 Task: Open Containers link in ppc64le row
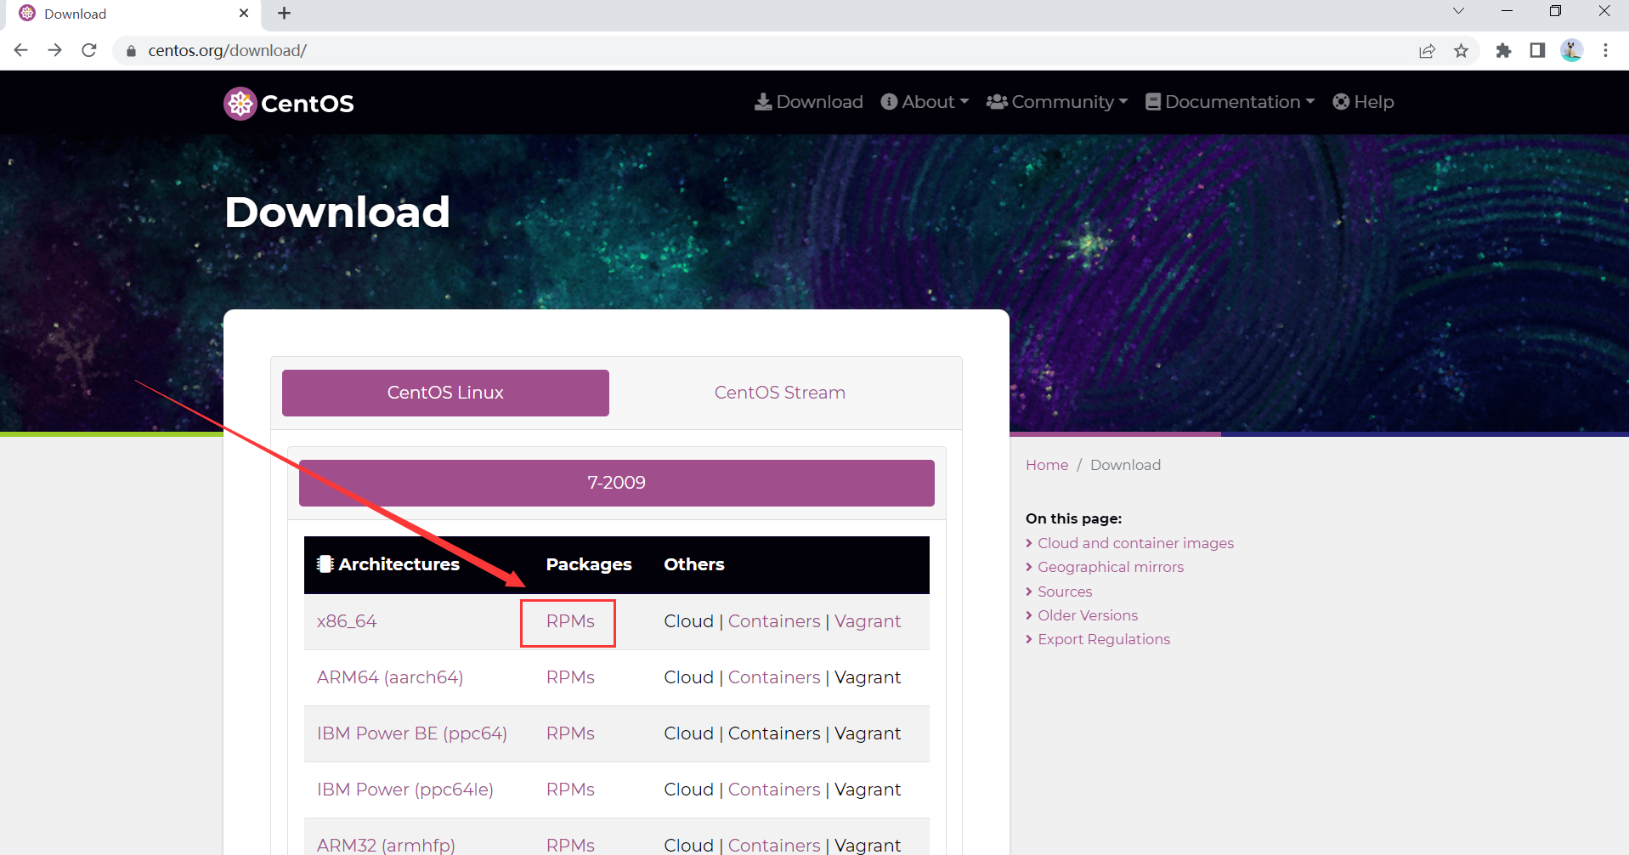pos(774,790)
